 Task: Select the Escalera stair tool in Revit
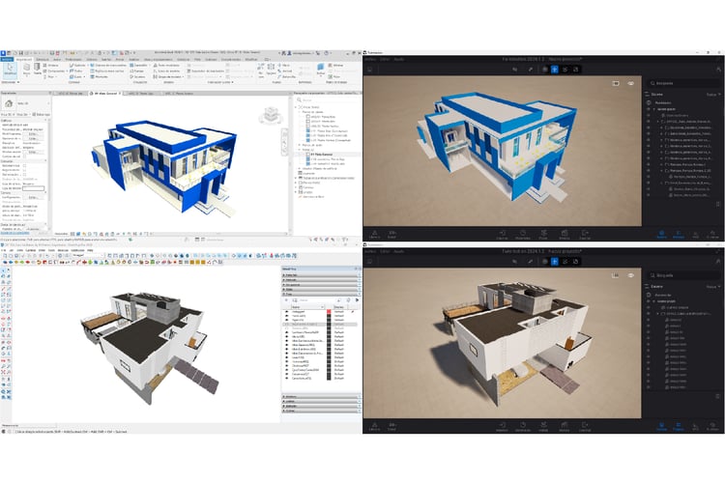point(137,76)
